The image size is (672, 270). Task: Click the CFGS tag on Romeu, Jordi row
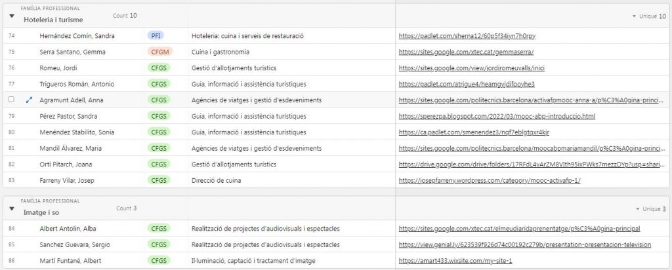(x=157, y=68)
